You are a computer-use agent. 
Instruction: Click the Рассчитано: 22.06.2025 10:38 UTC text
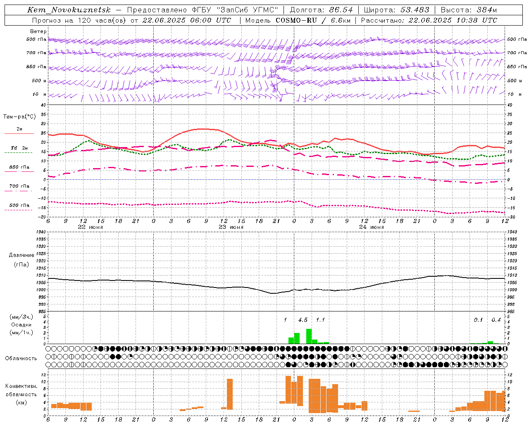pyautogui.click(x=429, y=20)
